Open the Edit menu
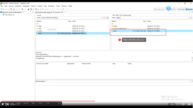This screenshot has width=193, height=108. [x=6, y=6]
